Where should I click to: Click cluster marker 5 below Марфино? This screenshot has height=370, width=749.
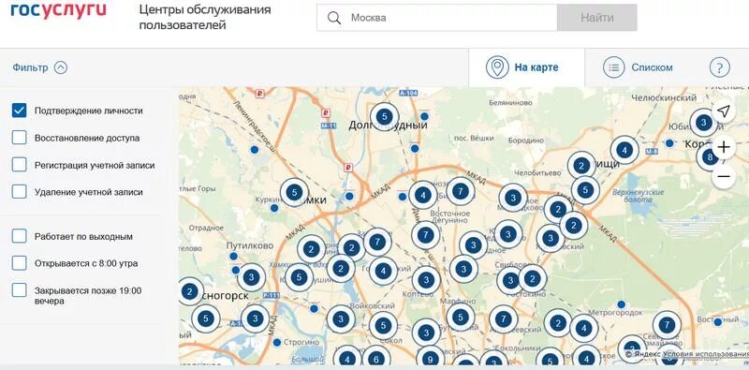point(461,318)
